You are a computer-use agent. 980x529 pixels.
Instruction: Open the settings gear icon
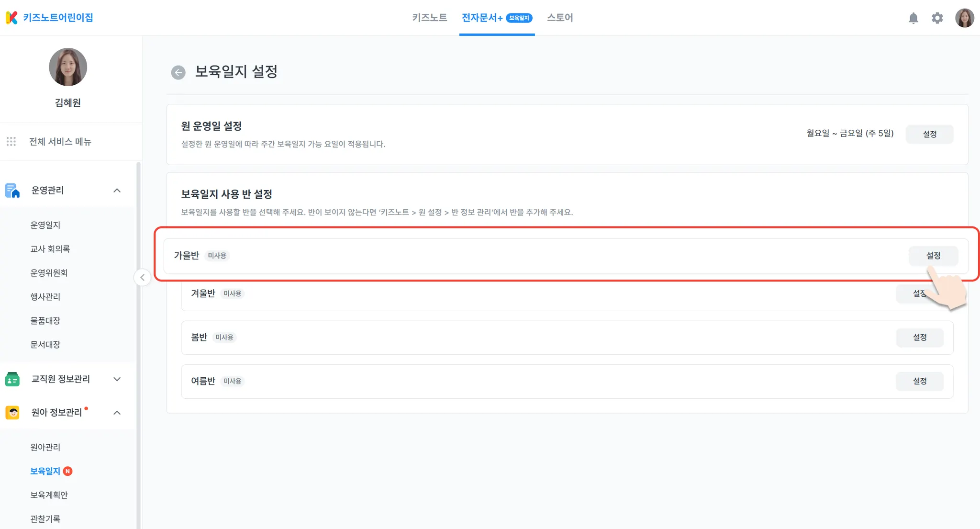tap(937, 18)
